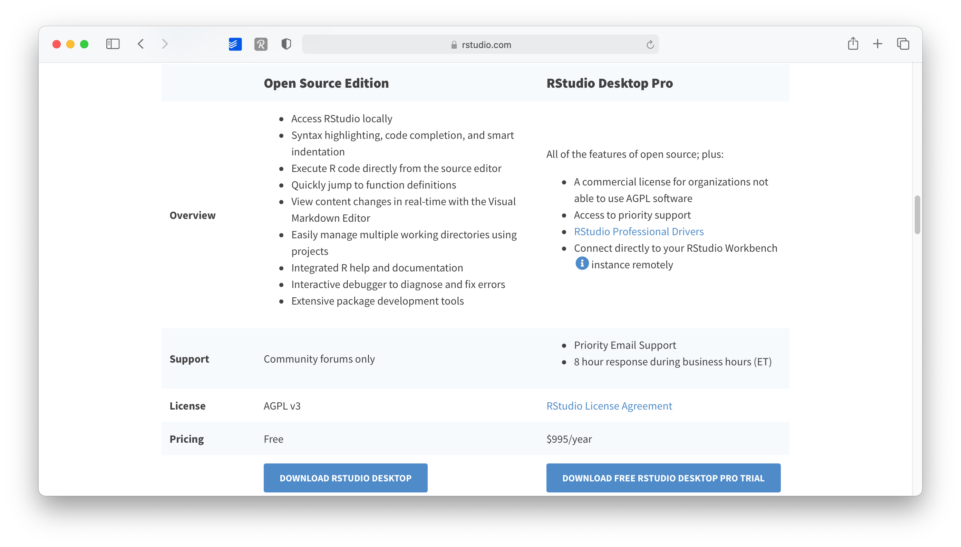
Task: Click Download Free RStudio Desktop Pro Trial
Action: [663, 478]
